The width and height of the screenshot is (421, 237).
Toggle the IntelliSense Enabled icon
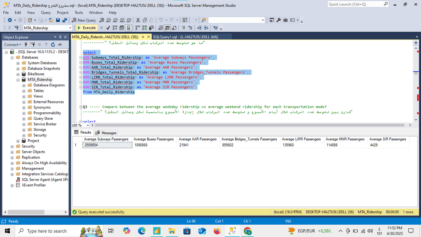point(129,28)
